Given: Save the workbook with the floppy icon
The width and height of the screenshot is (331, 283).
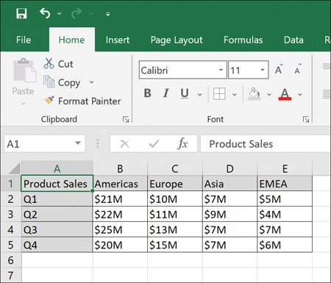Looking at the screenshot, I should tap(21, 13).
